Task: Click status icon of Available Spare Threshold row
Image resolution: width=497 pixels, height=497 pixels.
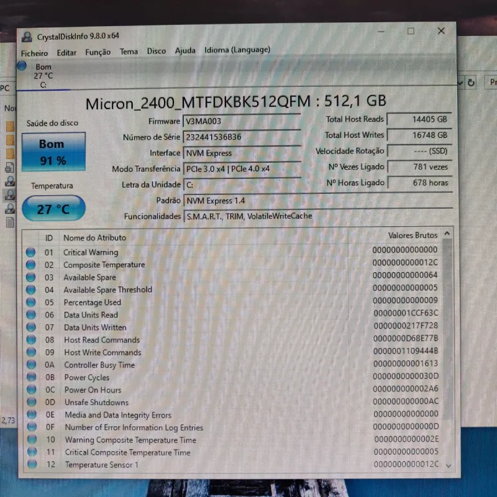Action: click(x=30, y=290)
